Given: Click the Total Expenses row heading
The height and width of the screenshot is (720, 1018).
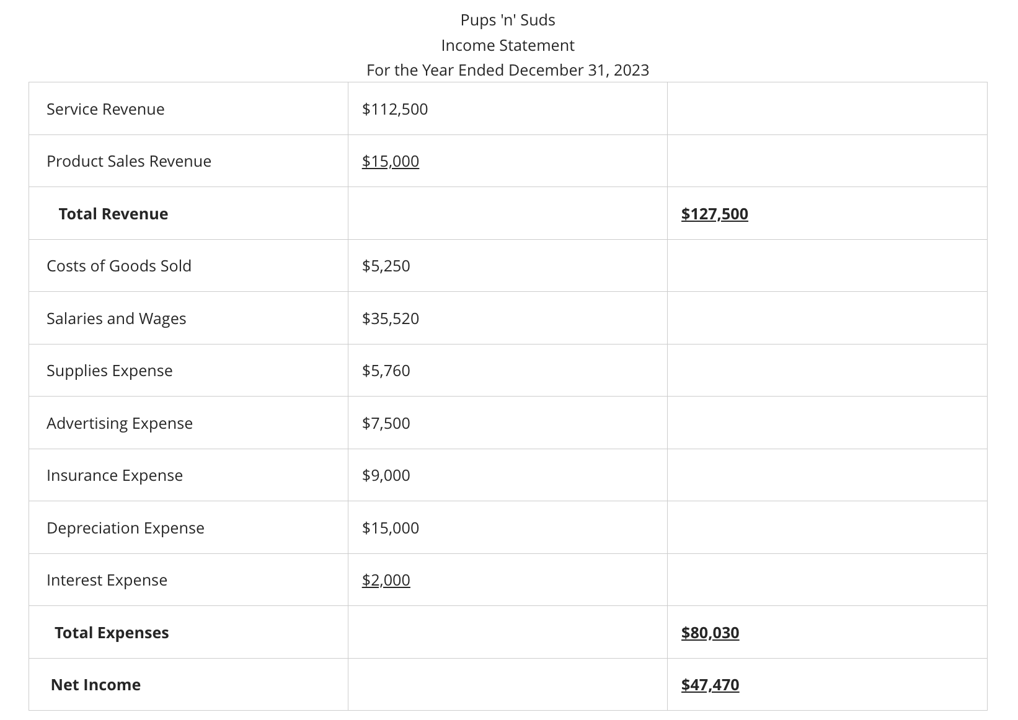Looking at the screenshot, I should [x=112, y=633].
